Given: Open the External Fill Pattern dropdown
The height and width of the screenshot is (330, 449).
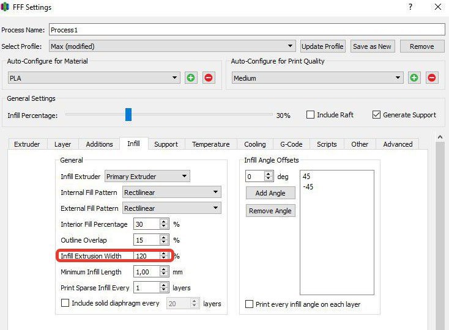Looking at the screenshot, I should pos(171,208).
